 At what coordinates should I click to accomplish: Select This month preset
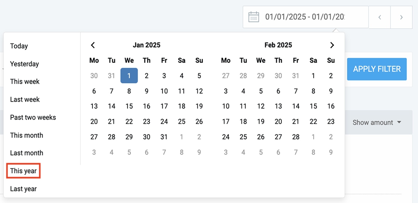pos(27,135)
